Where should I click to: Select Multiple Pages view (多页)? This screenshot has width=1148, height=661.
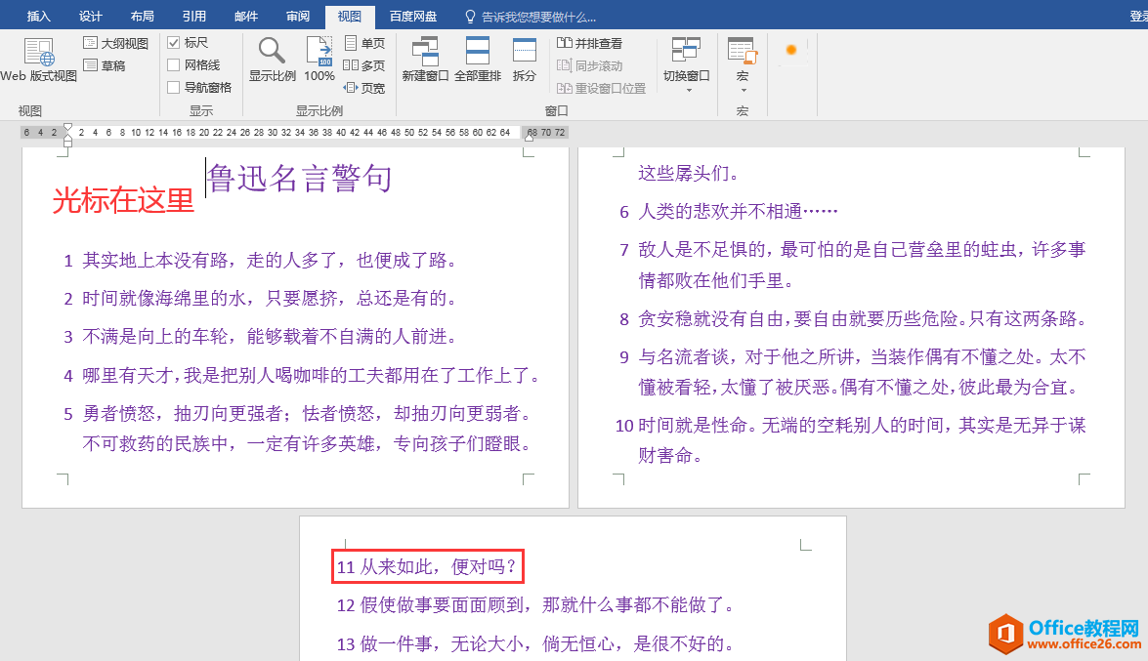tap(364, 65)
